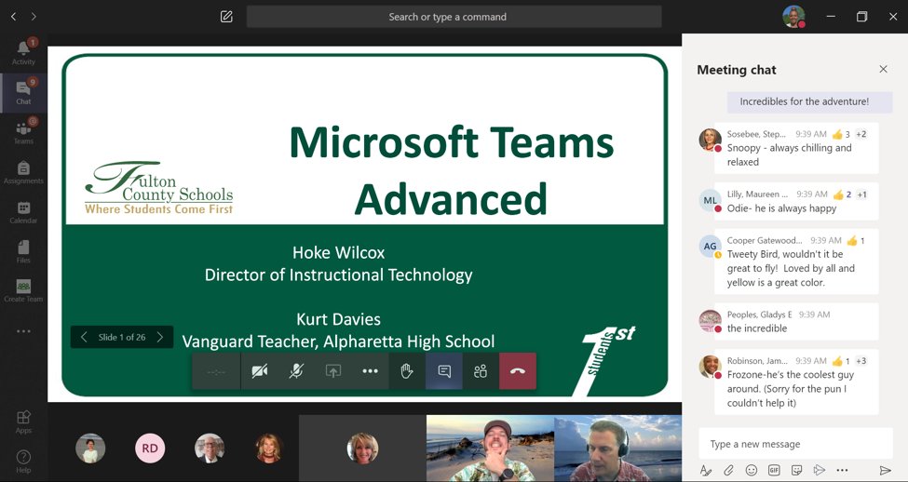Go back with the navigation arrow
Screen dimensions: 908x482
coord(14,17)
